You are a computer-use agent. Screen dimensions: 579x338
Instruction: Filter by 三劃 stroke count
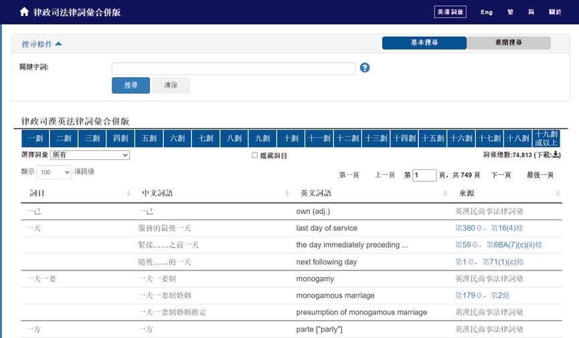[92, 139]
